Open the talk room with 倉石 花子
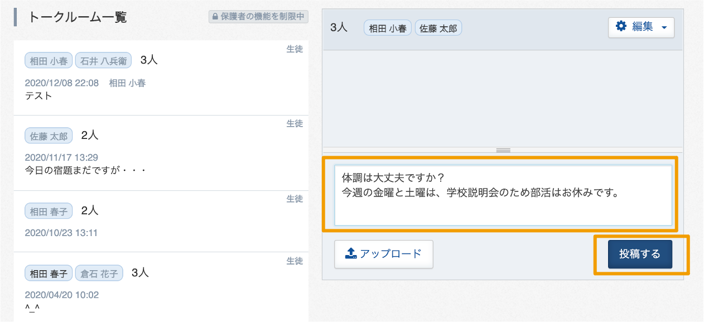Viewport: 704px width, 322px height. (x=161, y=286)
